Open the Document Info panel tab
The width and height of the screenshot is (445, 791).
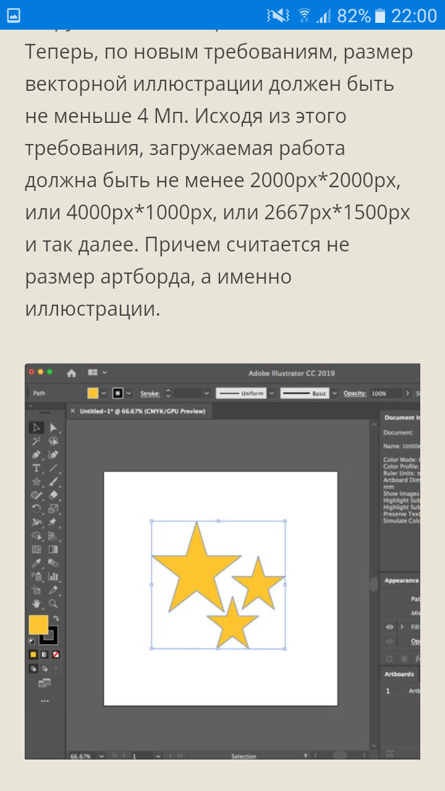(x=402, y=418)
